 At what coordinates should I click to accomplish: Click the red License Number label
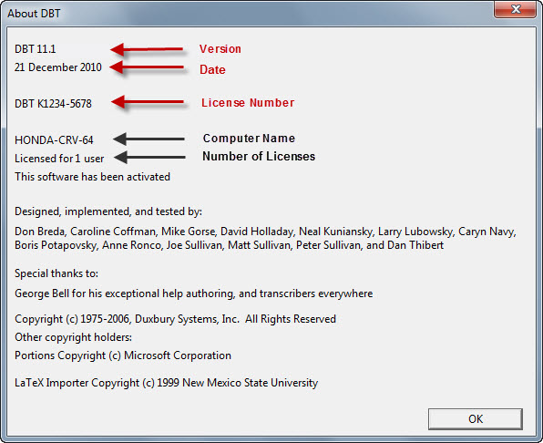(x=248, y=102)
